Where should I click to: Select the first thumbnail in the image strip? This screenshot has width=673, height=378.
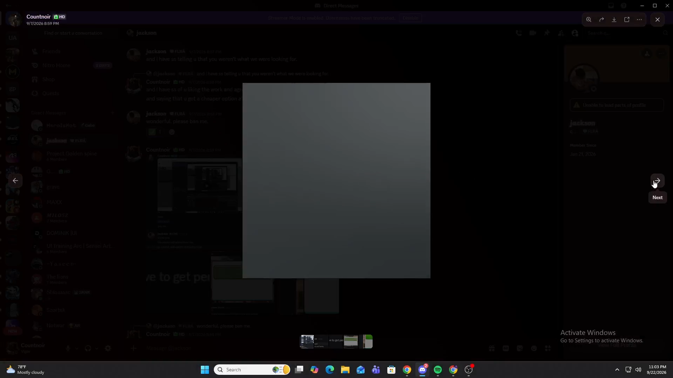(307, 341)
